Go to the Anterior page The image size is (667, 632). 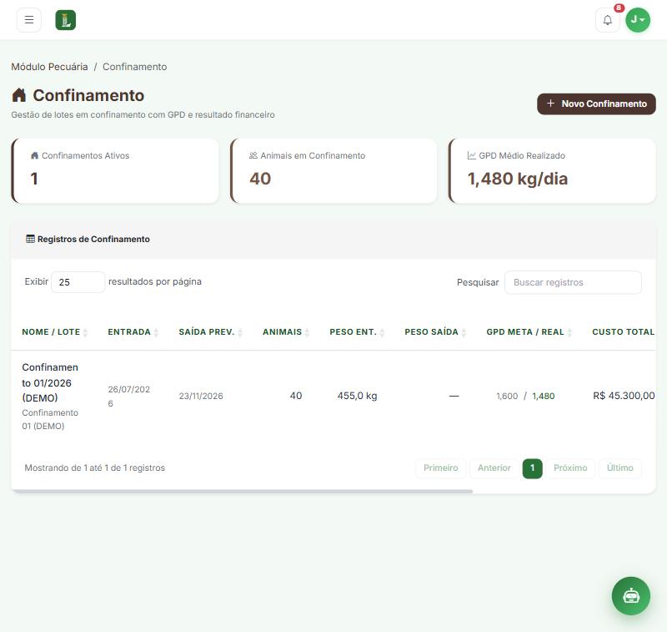(x=494, y=468)
